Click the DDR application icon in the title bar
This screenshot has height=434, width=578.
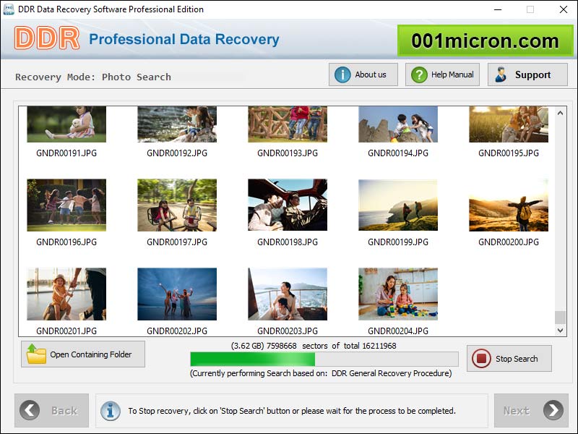click(x=9, y=9)
